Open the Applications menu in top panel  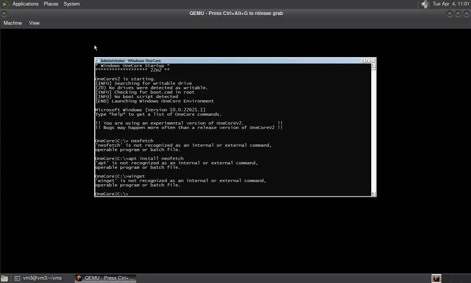[x=25, y=4]
